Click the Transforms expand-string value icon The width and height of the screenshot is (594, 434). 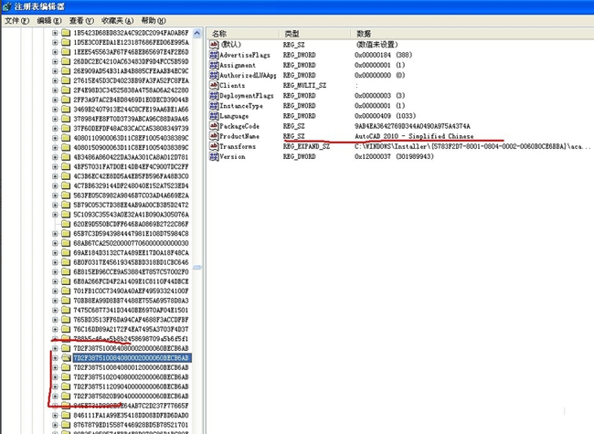(214, 146)
